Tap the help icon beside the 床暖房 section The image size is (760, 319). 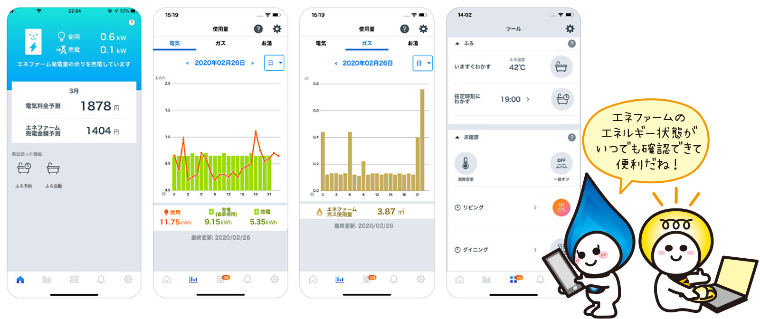pos(571,137)
